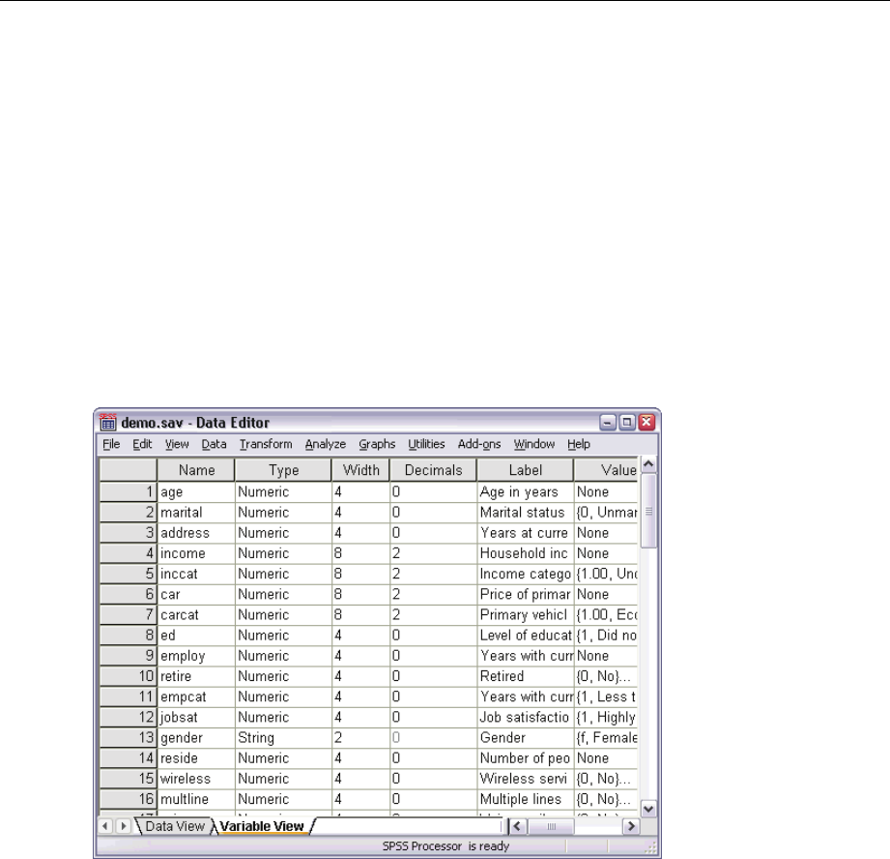The width and height of the screenshot is (890, 859).
Task: Select the 'income' variable name cell
Action: point(196,553)
